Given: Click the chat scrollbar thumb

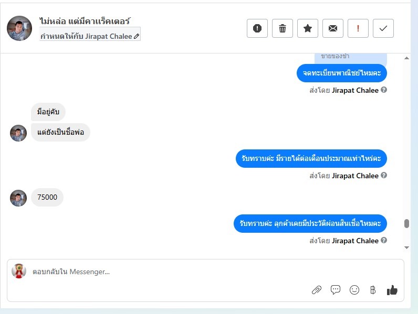Looking at the screenshot, I should click(406, 223).
